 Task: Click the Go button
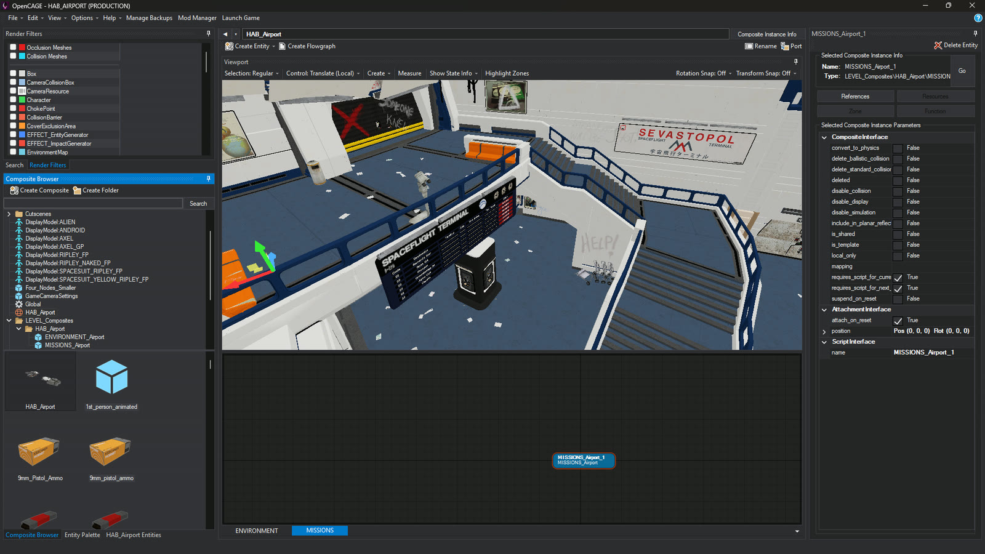point(962,71)
